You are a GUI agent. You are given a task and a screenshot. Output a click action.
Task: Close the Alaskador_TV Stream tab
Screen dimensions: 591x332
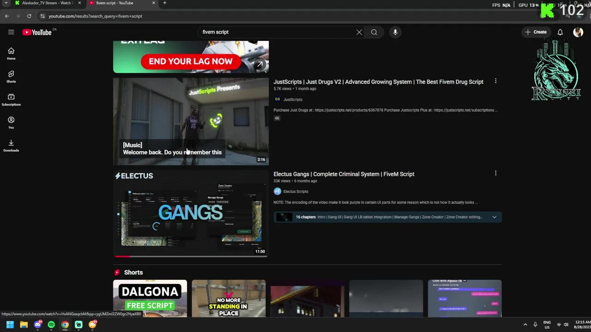click(79, 3)
